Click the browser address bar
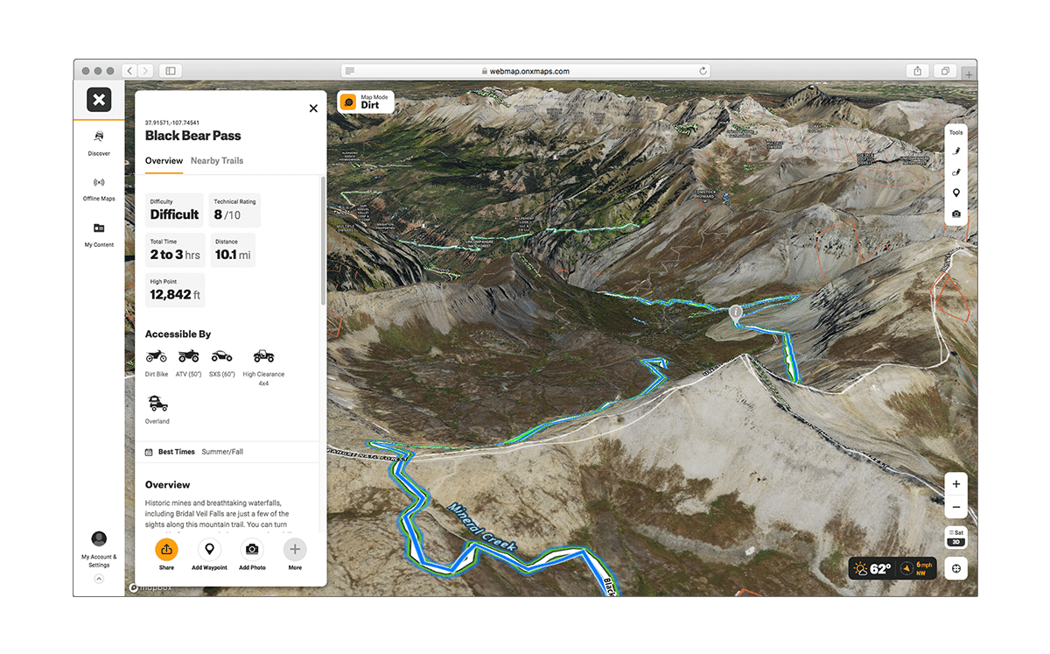Viewport: 1050px width, 654px height. coord(525,71)
